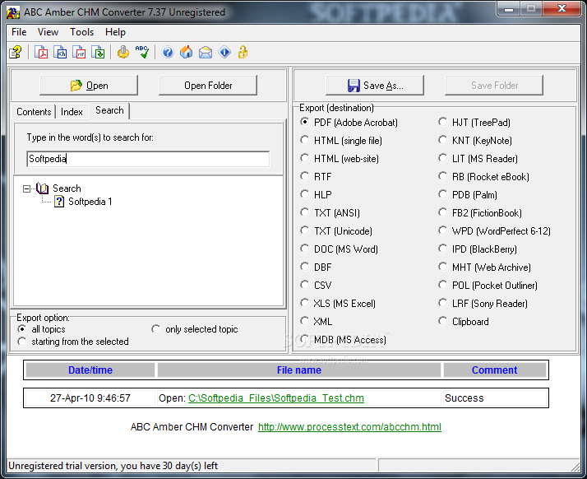
Task: Click the blue info about icon
Action: (224, 52)
